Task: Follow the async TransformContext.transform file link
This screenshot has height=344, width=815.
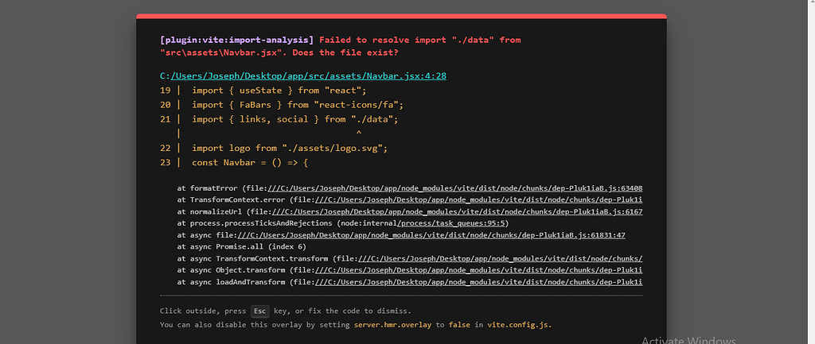Action: tap(501, 259)
